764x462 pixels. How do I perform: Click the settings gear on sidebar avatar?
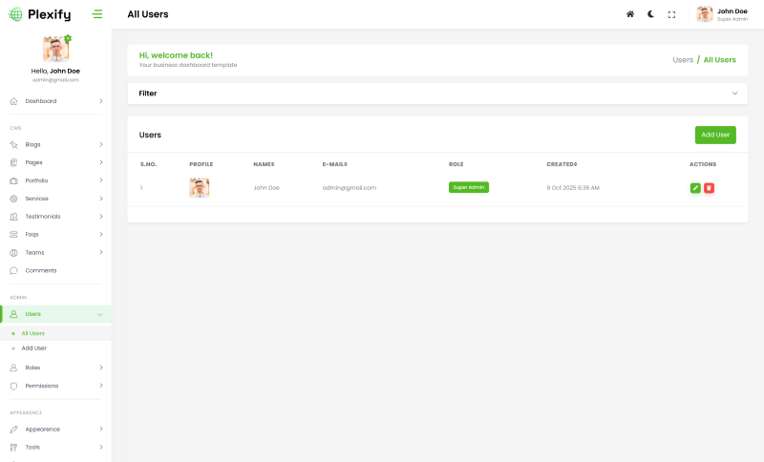coord(68,38)
